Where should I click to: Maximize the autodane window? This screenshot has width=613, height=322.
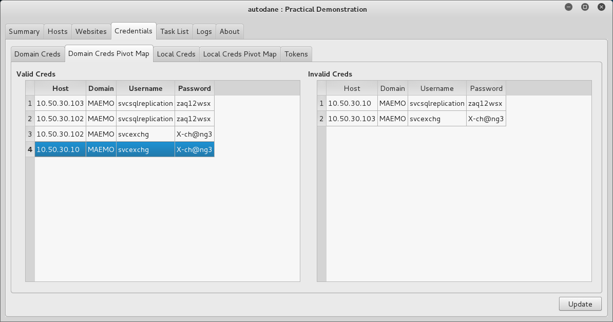coord(585,7)
